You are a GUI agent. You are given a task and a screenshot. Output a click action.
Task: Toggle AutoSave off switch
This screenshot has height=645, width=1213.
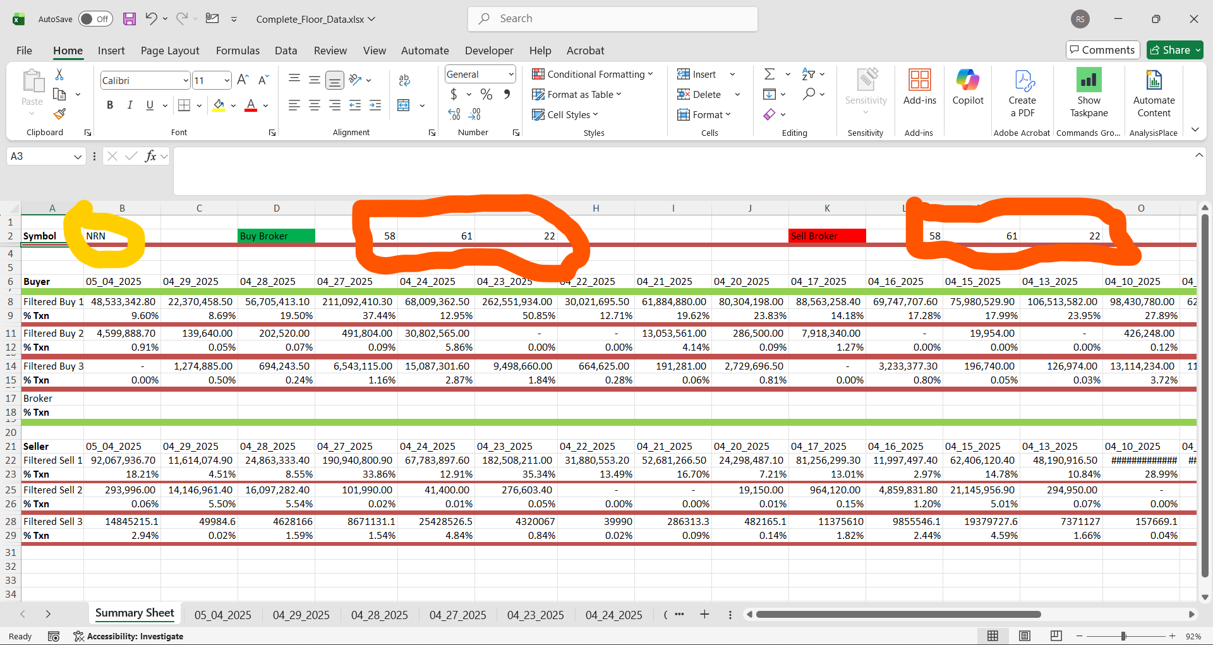[95, 19]
